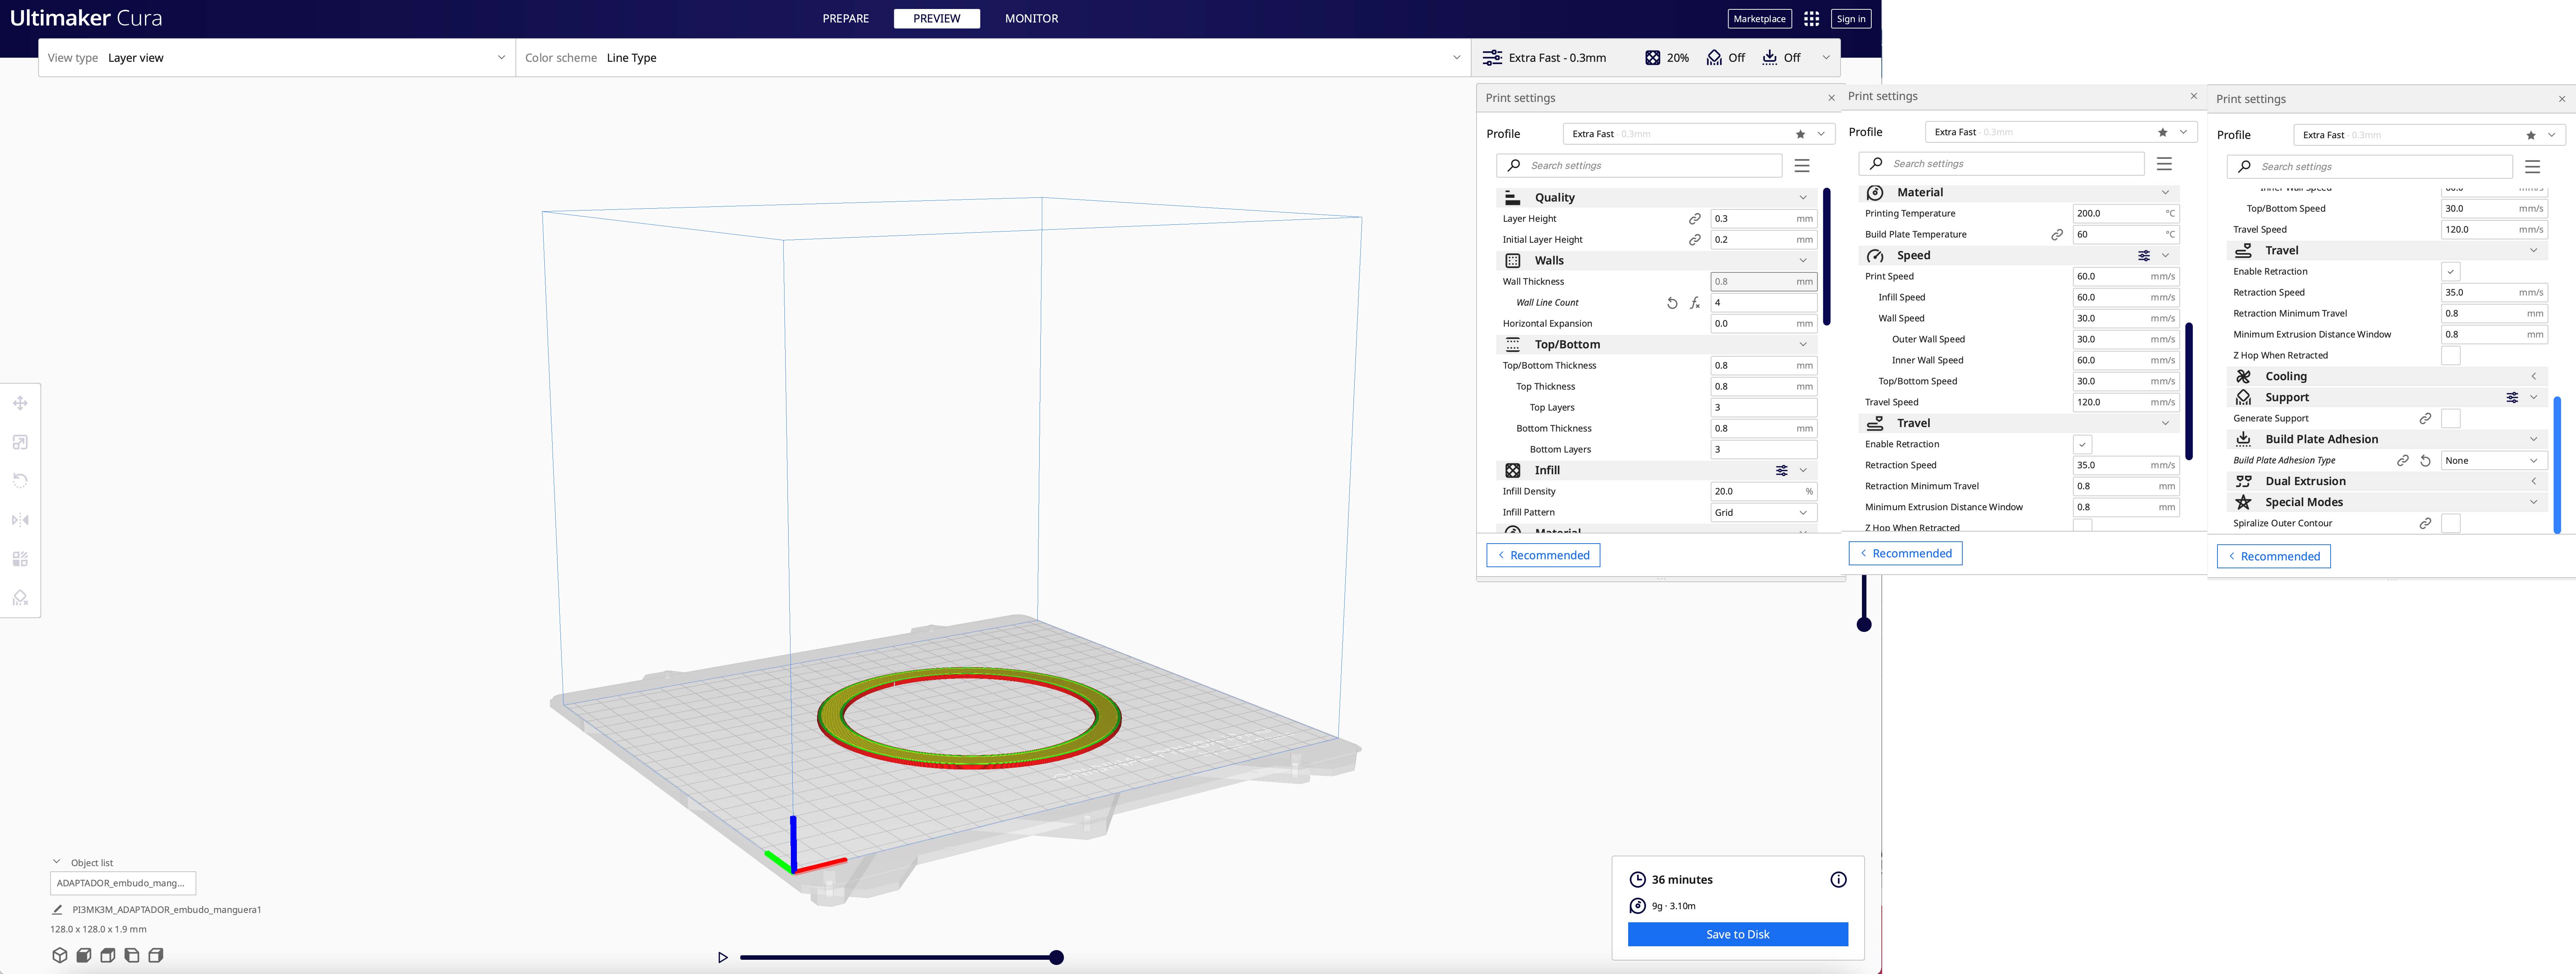Enable the Generate Support checkbox
This screenshot has width=2576, height=974.
2450,419
